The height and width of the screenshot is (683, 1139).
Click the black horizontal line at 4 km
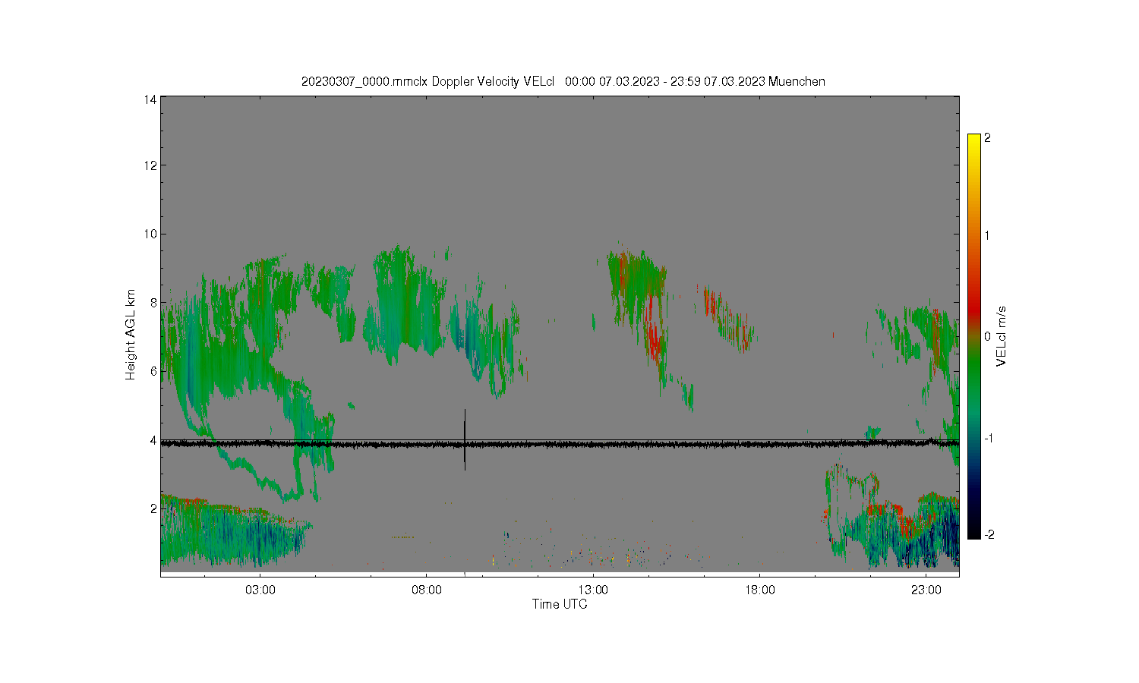pos(560,443)
